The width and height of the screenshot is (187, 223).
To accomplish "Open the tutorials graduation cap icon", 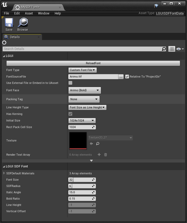I will coord(156,6).
